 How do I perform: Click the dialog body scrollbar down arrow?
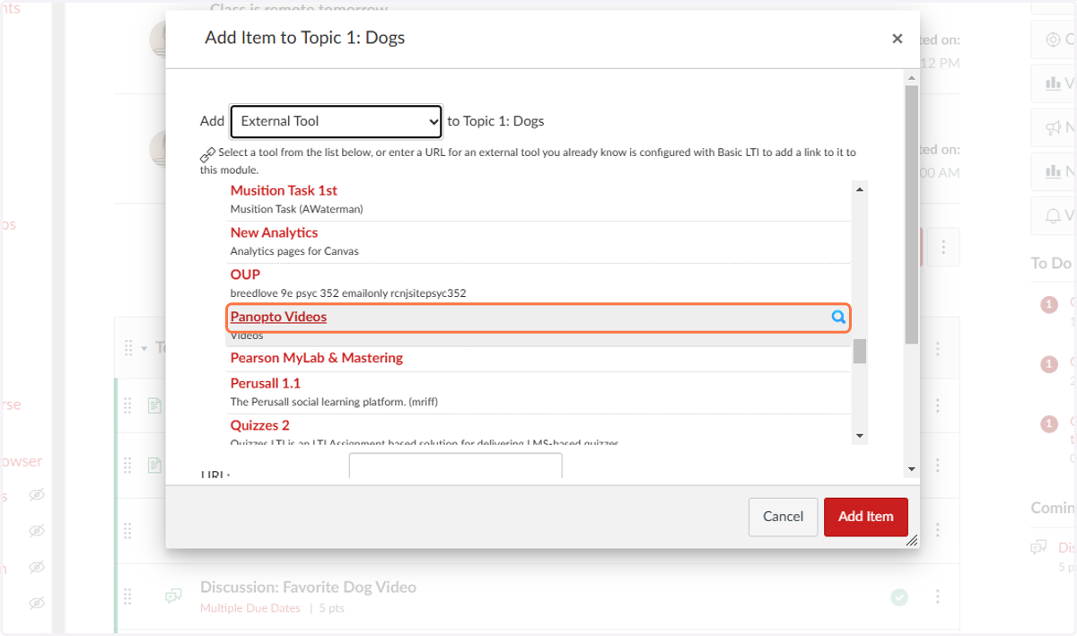912,469
